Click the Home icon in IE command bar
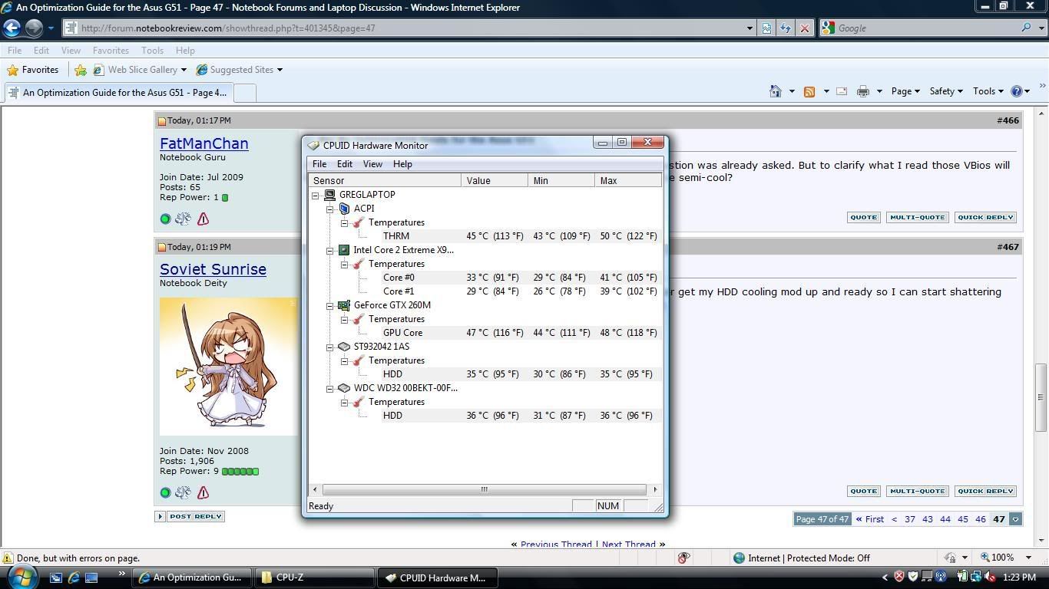 776,91
